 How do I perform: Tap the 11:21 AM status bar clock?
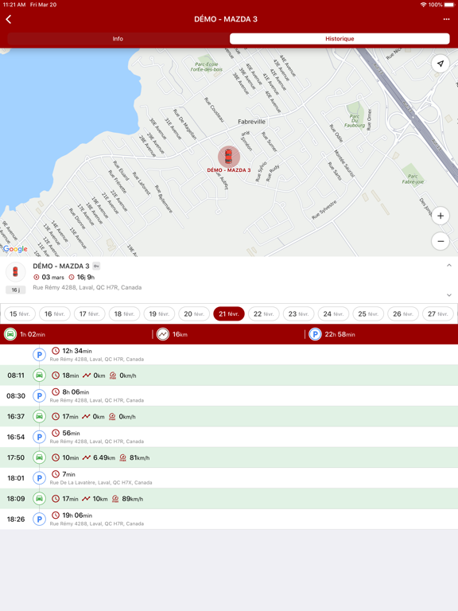pos(14,5)
